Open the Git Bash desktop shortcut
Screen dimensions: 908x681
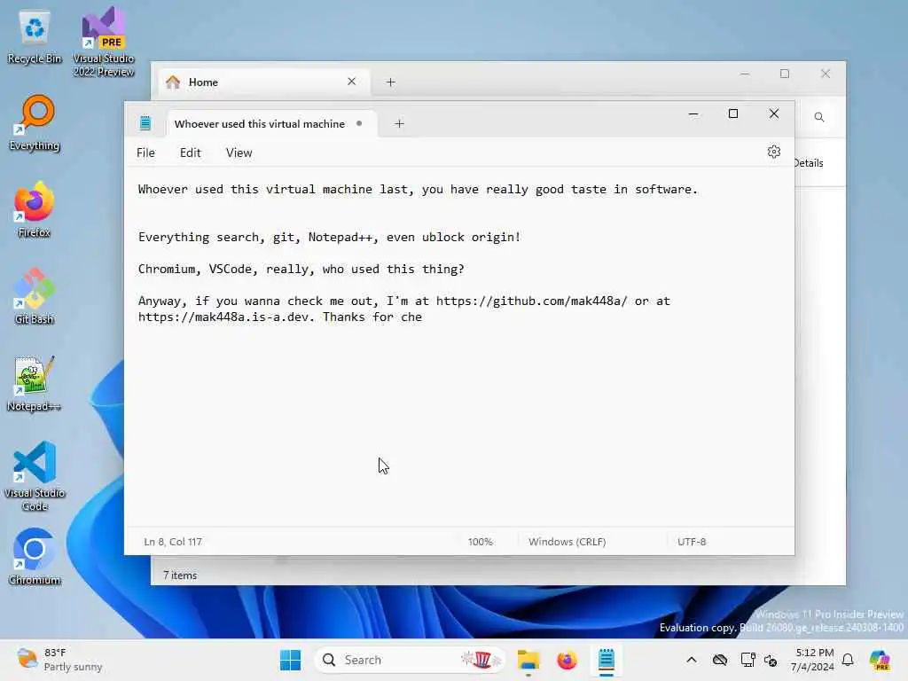pos(35,296)
